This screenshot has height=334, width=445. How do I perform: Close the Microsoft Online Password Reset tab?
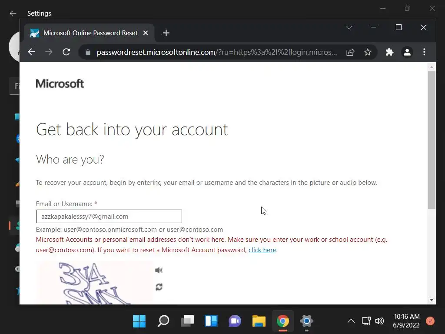[146, 33]
